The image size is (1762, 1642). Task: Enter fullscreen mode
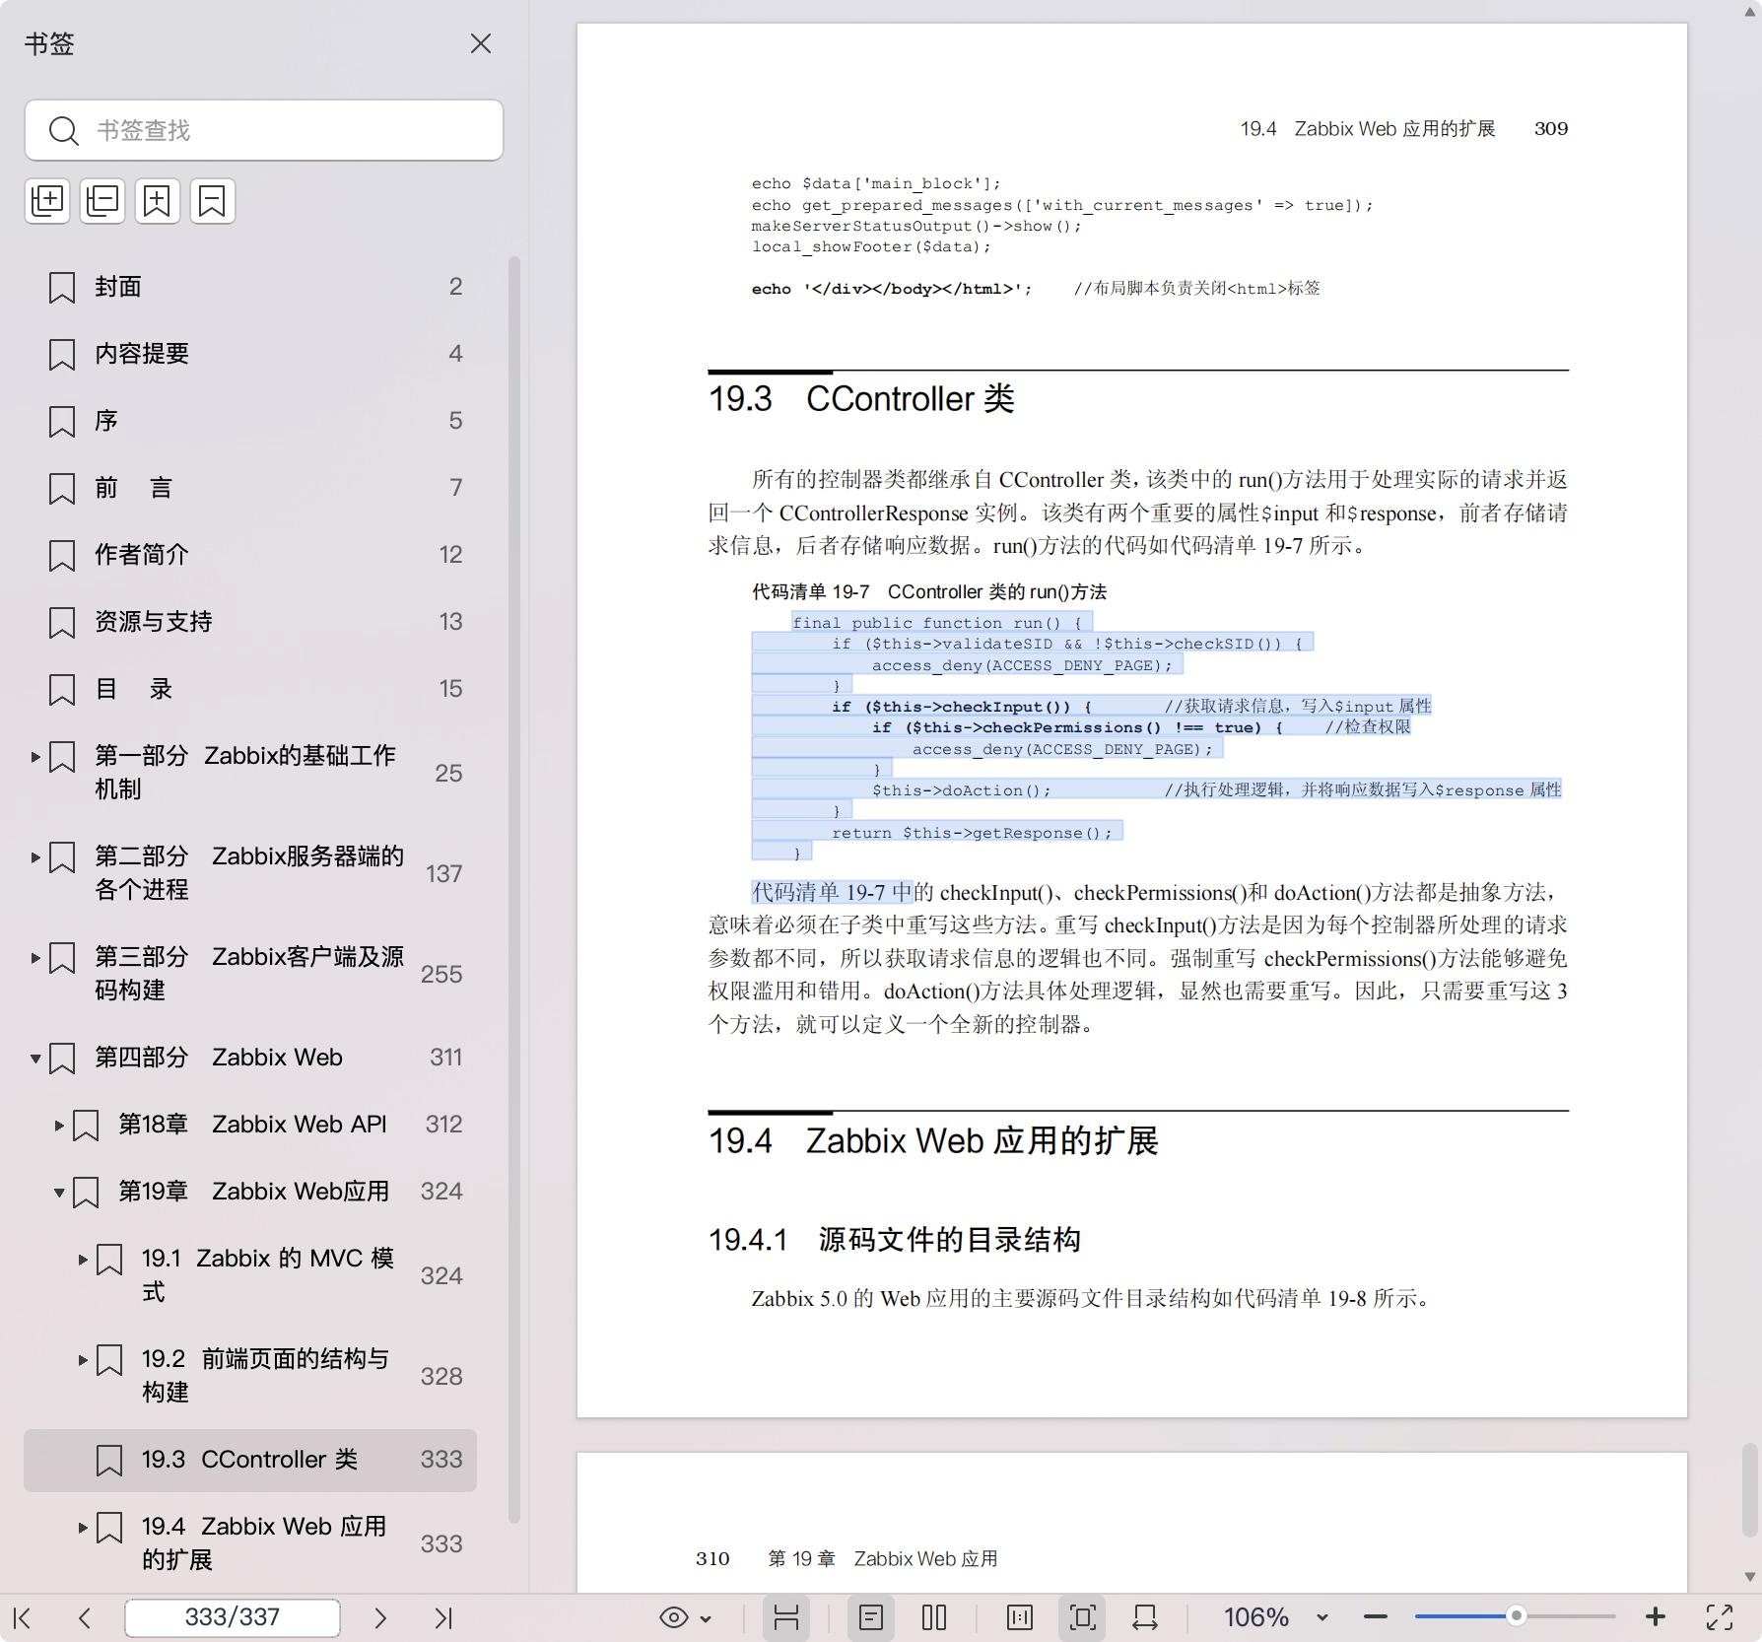(x=1720, y=1617)
